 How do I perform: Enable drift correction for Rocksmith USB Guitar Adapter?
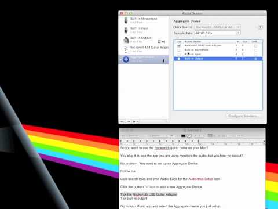[x=255, y=46]
